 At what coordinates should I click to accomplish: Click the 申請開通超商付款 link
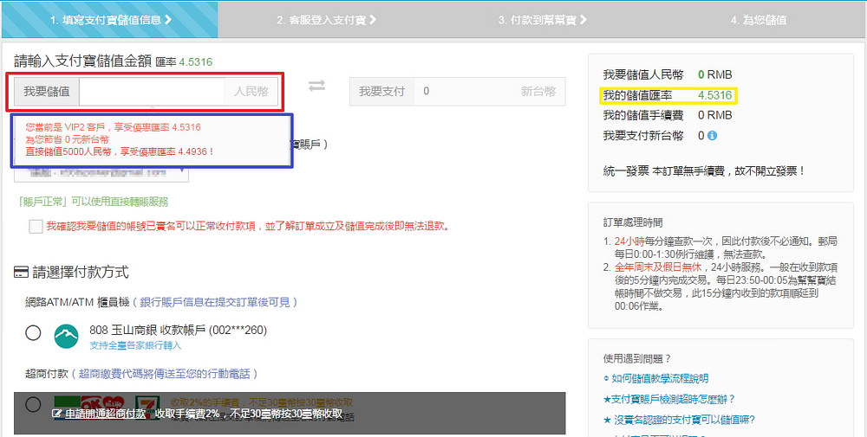pos(106,414)
